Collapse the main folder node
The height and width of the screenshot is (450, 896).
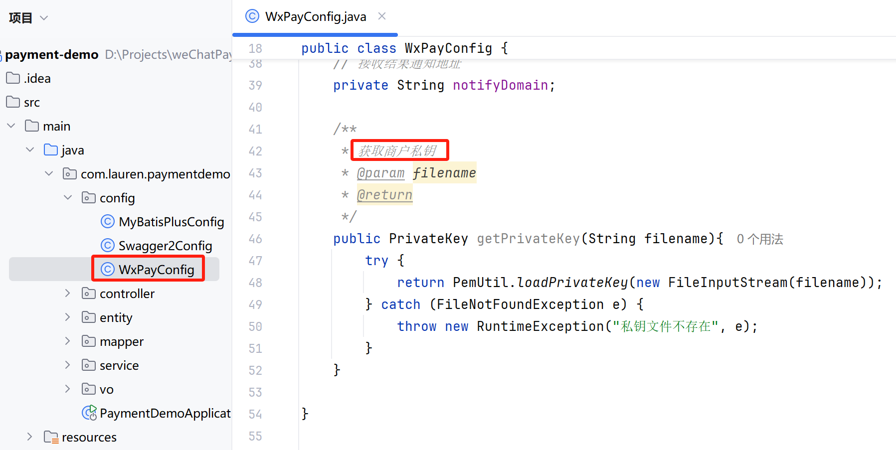(10, 125)
